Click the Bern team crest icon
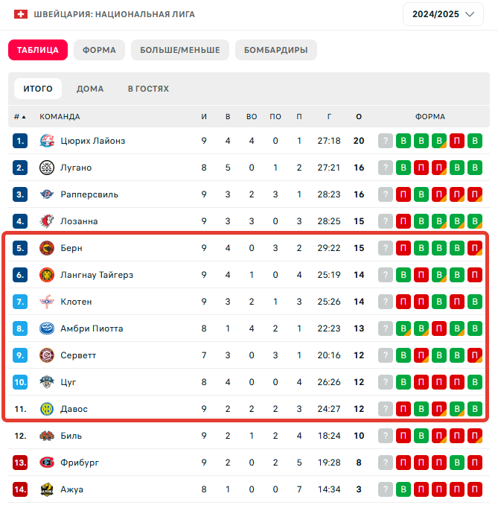 [x=47, y=248]
